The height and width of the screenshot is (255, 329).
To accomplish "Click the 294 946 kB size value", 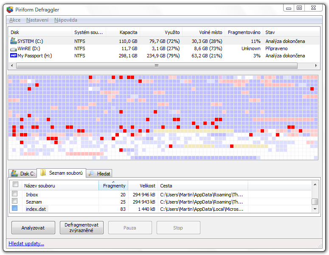I will point(144,195).
